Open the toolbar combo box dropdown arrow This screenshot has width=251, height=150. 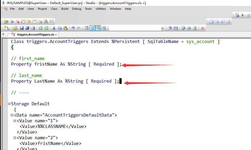click(163, 28)
